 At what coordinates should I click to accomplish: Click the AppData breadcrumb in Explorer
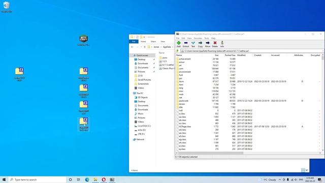pyautogui.click(x=167, y=47)
